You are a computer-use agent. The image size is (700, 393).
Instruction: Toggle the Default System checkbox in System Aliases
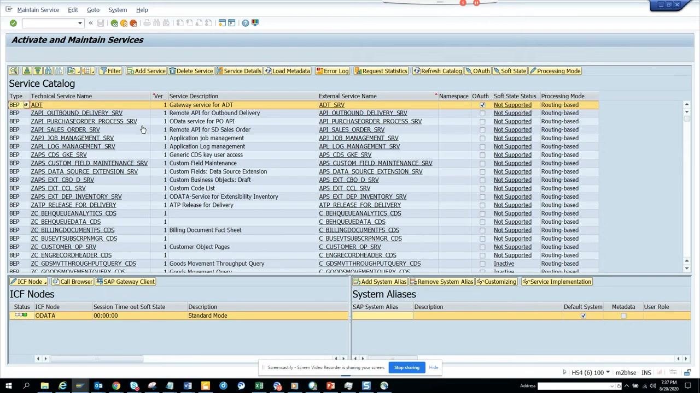(583, 315)
